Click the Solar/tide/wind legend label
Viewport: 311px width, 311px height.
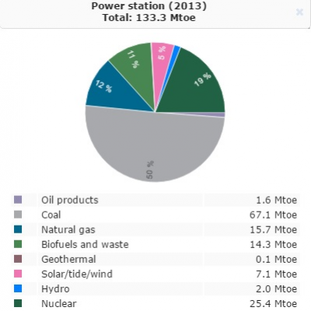pyautogui.click(x=77, y=274)
